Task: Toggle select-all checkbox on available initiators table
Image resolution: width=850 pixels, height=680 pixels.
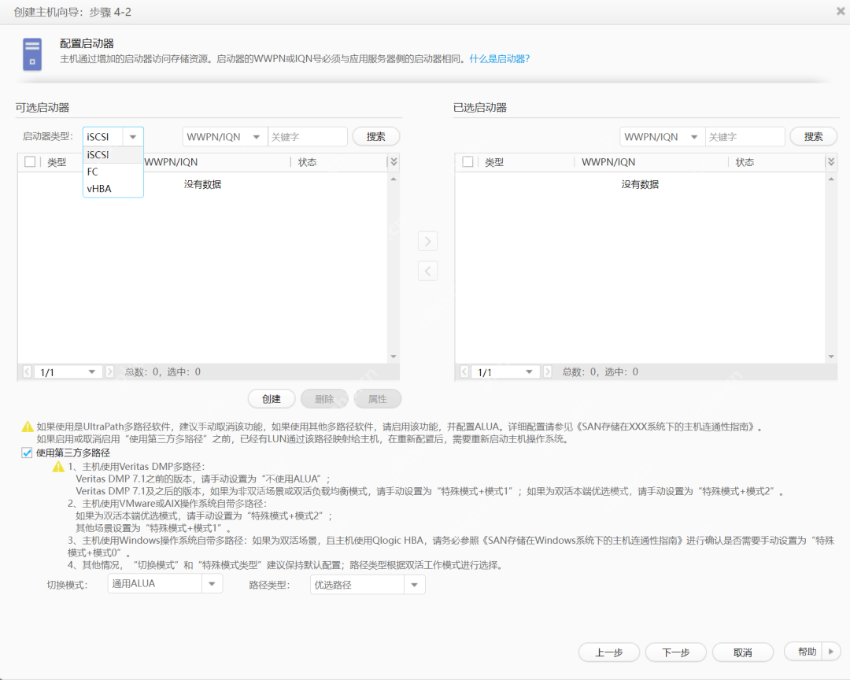Action: tap(29, 161)
